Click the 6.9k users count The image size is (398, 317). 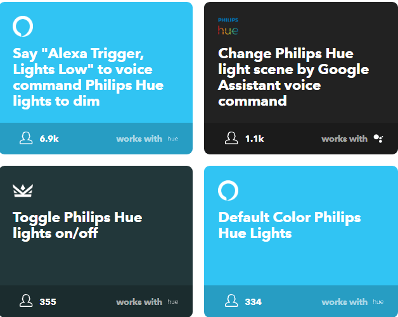49,139
